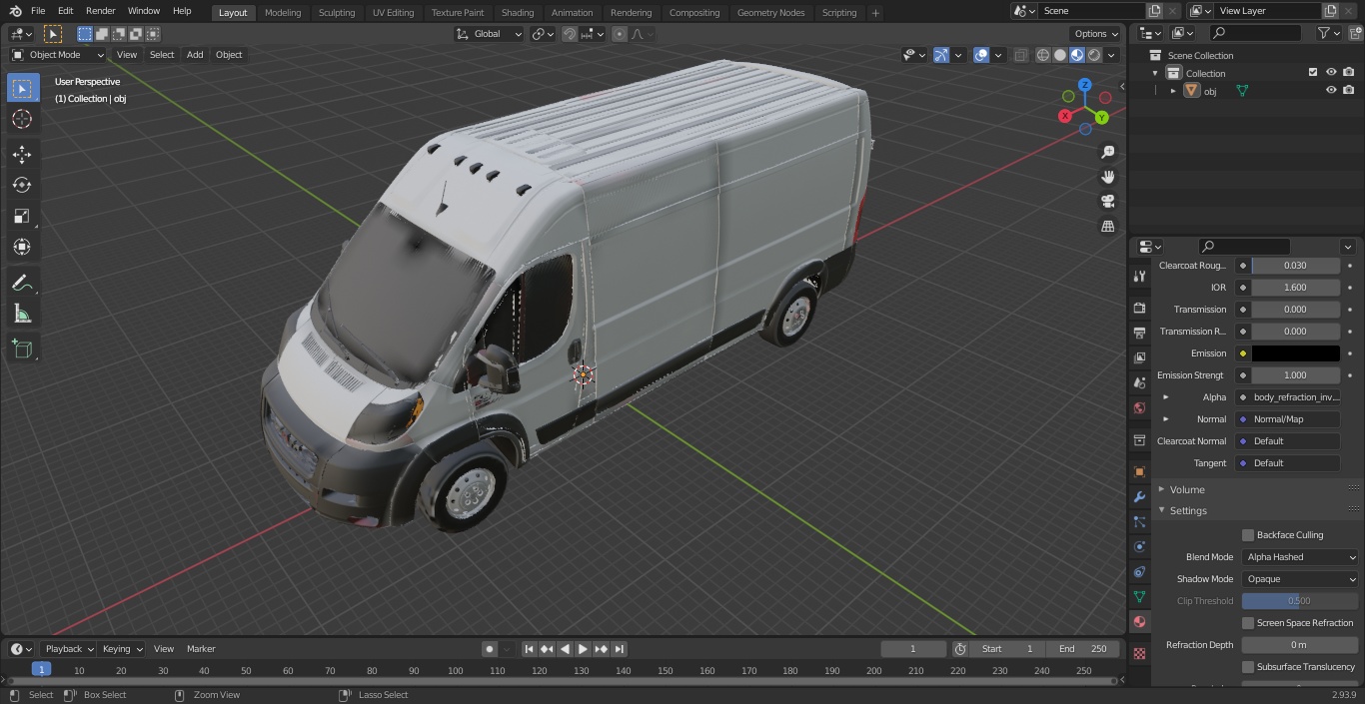
Task: Click the Options button in viewport header
Action: [1096, 34]
